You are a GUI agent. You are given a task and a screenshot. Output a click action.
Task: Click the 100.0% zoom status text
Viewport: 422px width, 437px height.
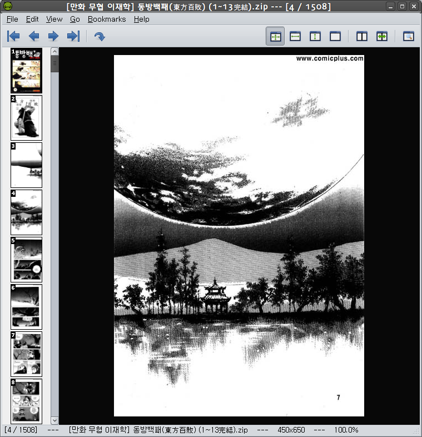click(x=346, y=430)
